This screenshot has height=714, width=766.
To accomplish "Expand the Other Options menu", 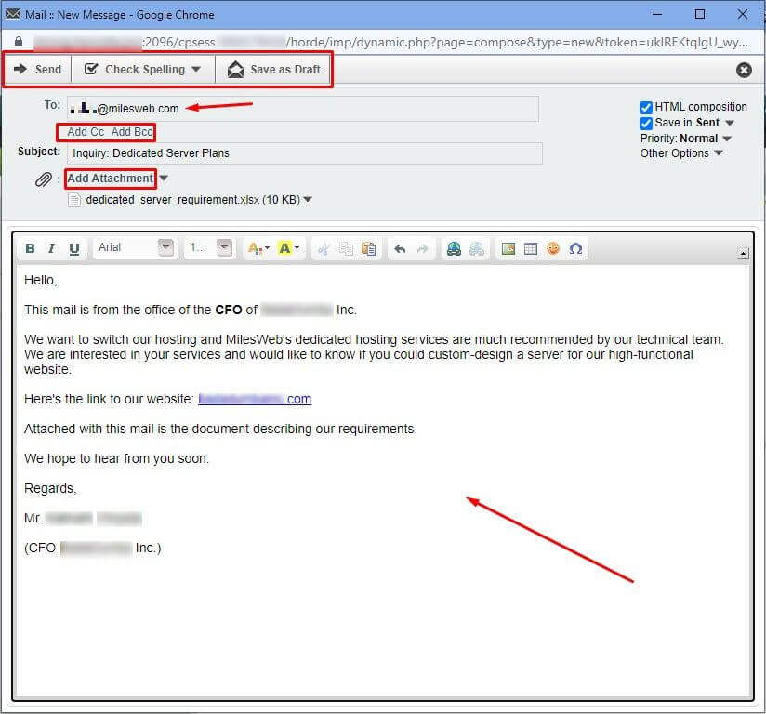I will 681,153.
